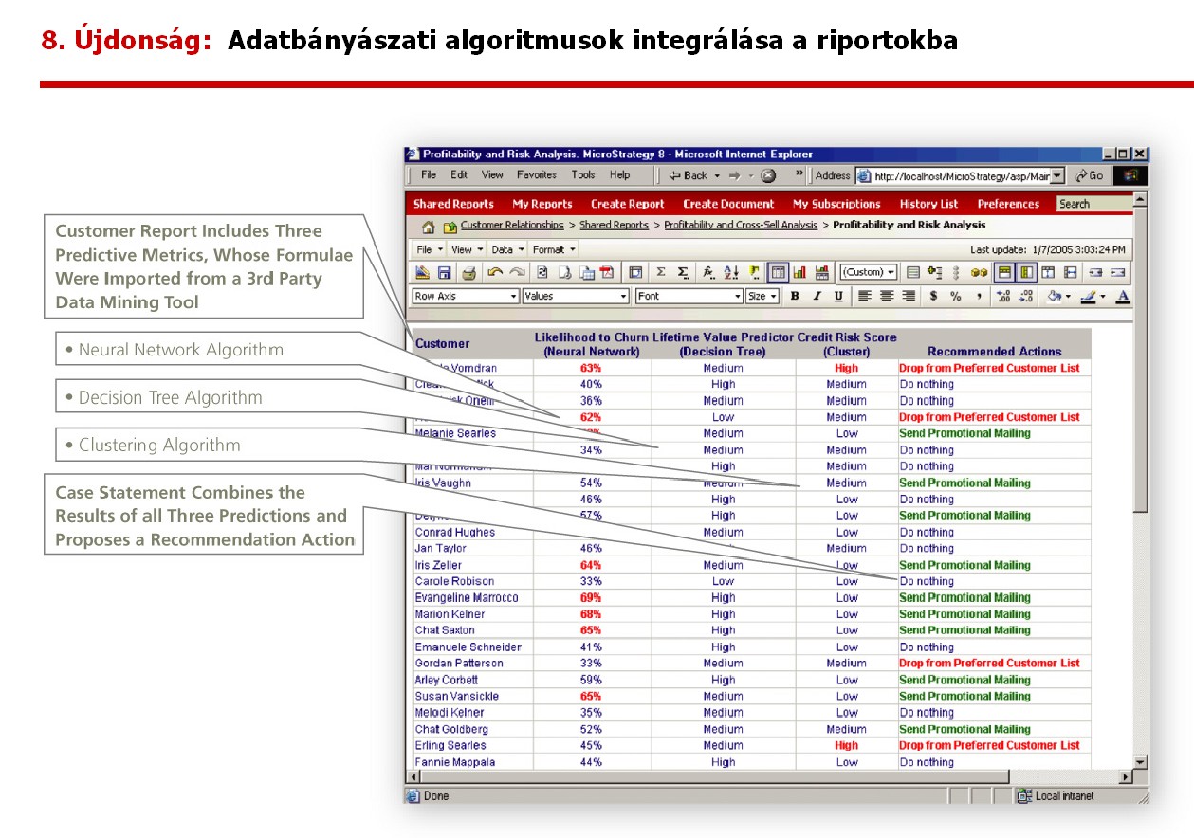Expand the report File menu dropdown
The width and height of the screenshot is (1194, 838).
click(x=430, y=249)
